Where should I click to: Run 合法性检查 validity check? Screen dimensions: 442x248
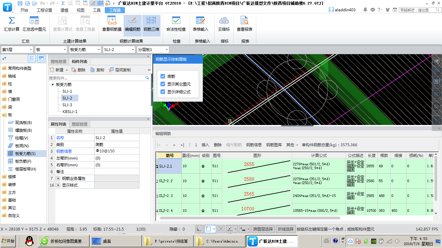176,21
